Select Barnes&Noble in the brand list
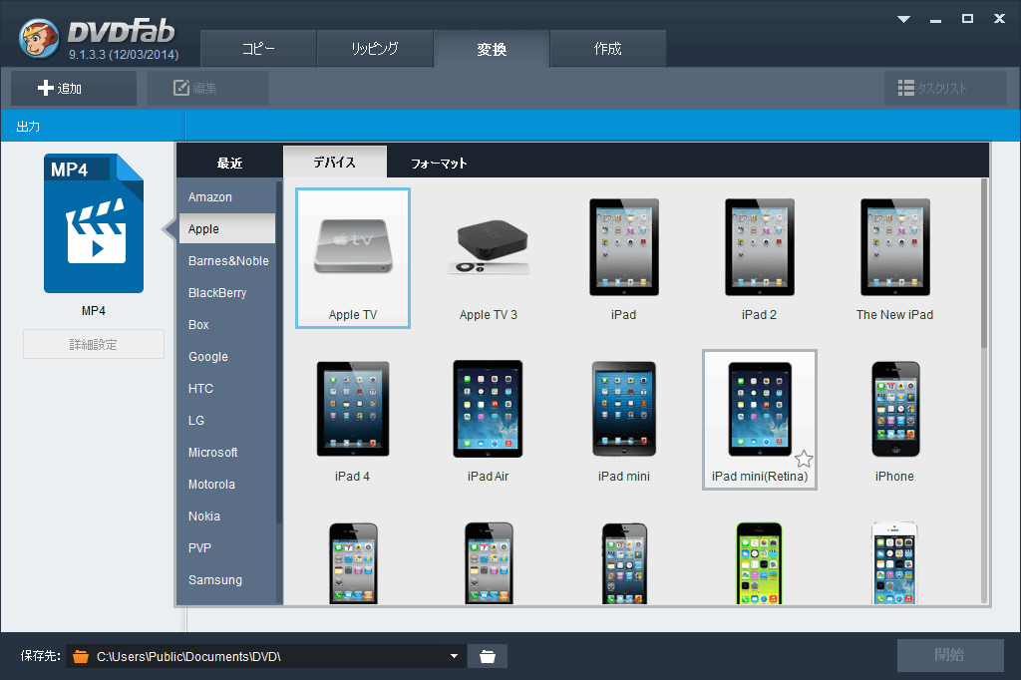1021x680 pixels. coord(227,260)
